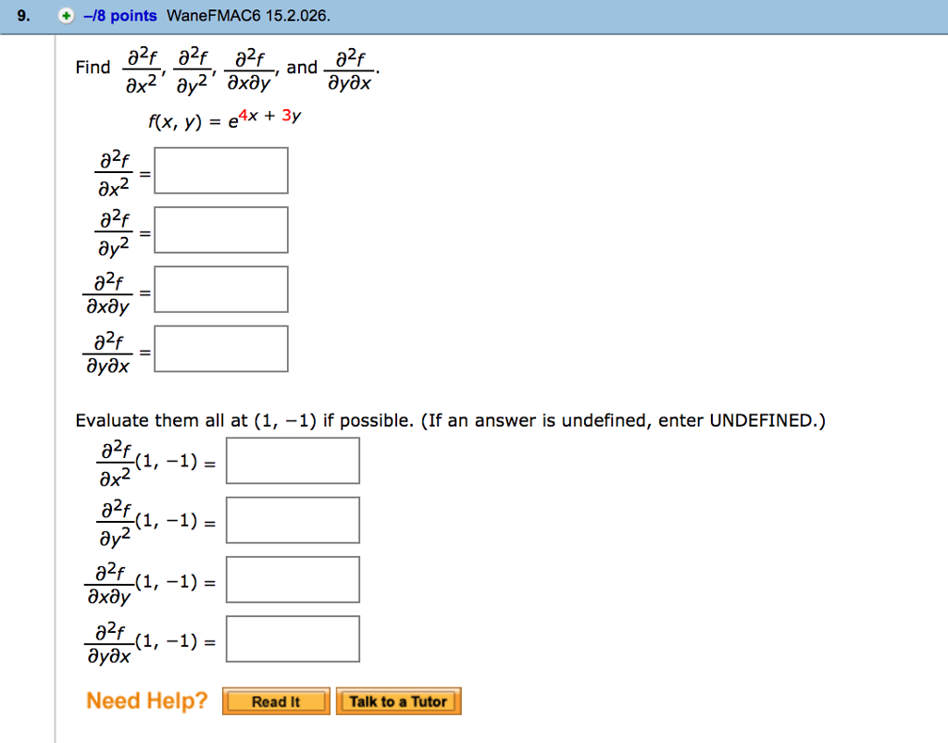The height and width of the screenshot is (743, 948).
Task: Click inside the ∂²f/∂y∂x answer box
Action: coord(220,349)
